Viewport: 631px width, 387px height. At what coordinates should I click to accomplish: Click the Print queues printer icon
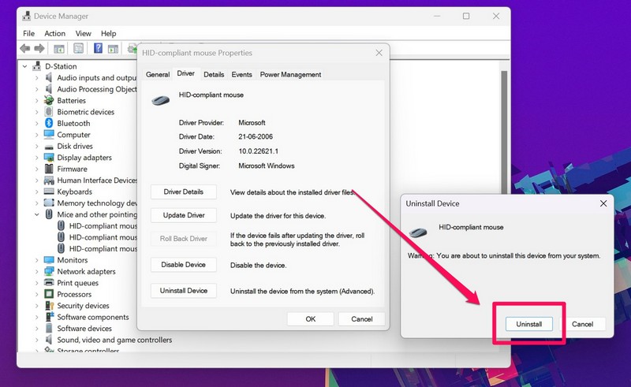pyautogui.click(x=49, y=283)
